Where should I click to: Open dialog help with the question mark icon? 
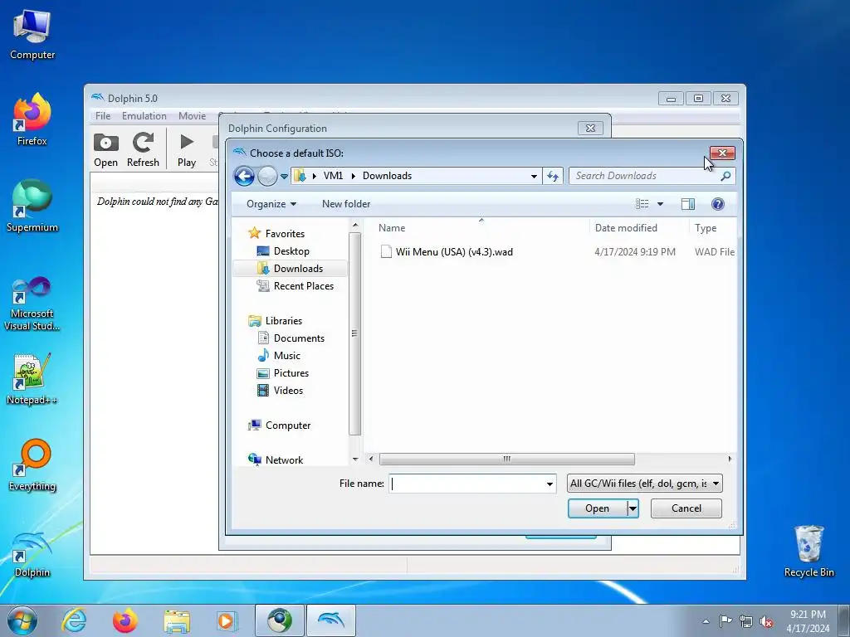718,204
